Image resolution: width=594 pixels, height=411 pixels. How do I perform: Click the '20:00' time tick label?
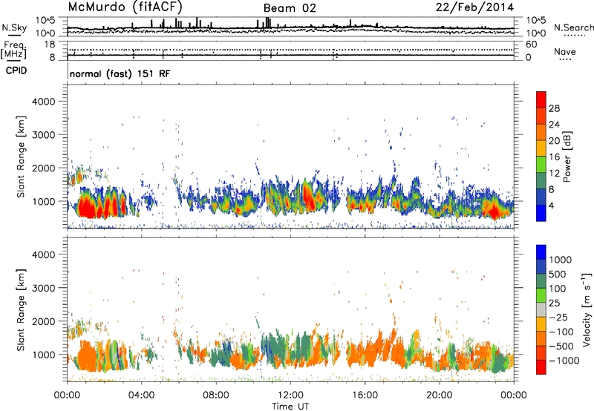coord(439,395)
